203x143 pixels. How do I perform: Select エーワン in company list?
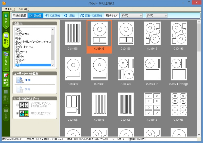click(x=18, y=31)
